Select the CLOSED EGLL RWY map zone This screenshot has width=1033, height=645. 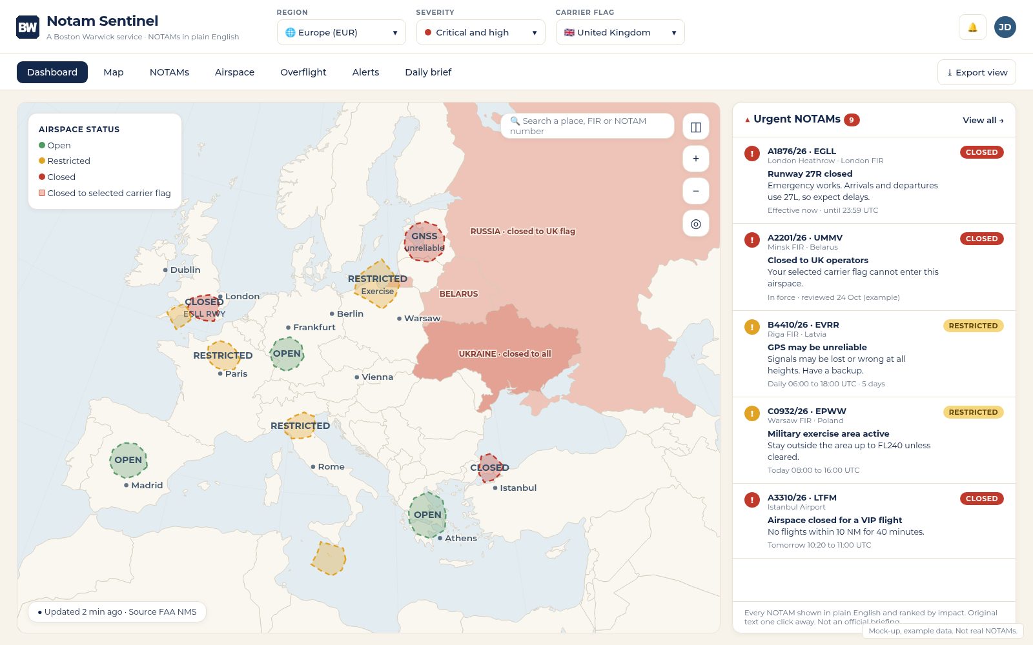pos(205,308)
